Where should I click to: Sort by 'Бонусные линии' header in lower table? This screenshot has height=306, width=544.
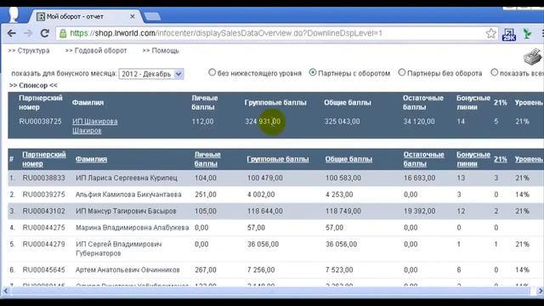point(473,159)
